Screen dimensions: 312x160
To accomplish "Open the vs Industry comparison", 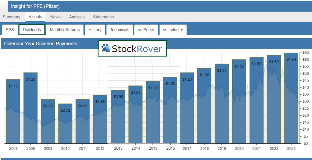I will click(x=173, y=30).
